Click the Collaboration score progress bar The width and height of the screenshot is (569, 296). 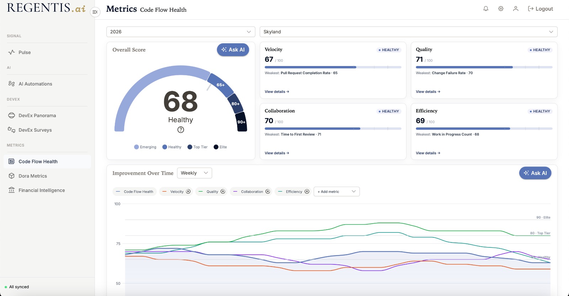point(333,128)
